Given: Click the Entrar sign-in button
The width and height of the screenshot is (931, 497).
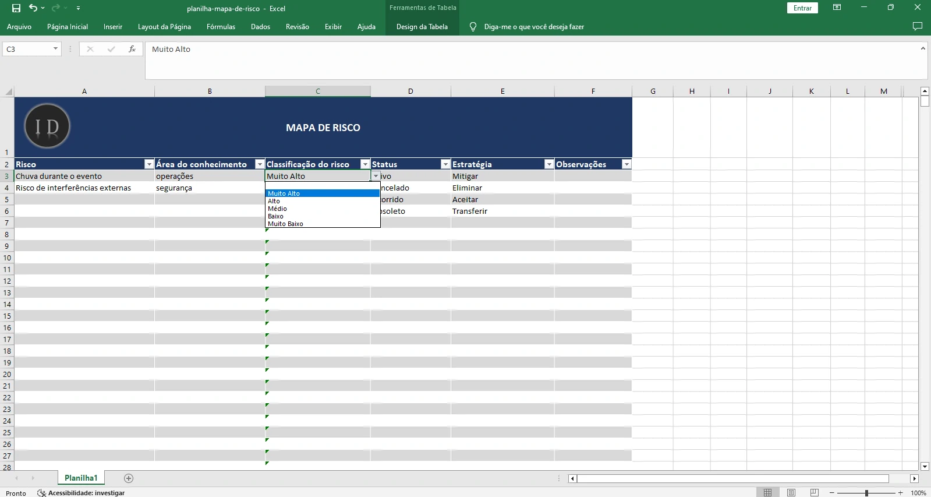Looking at the screenshot, I should (802, 8).
